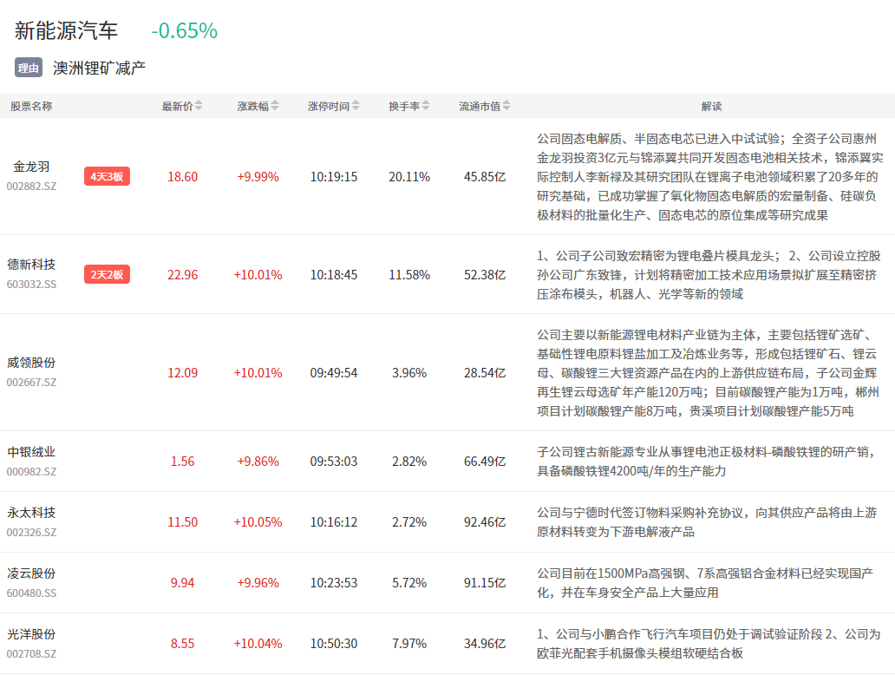This screenshot has height=675, width=895.
Task: Click the 3.96% turnover rate
Action: tap(409, 373)
